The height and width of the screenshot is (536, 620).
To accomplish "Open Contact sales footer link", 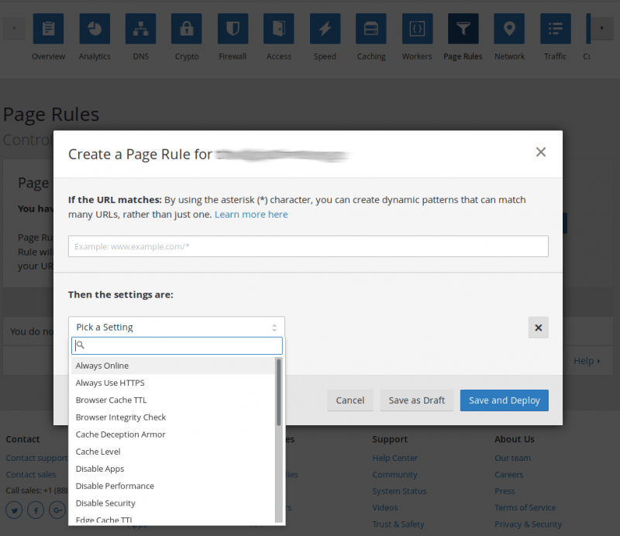I will click(x=31, y=474).
